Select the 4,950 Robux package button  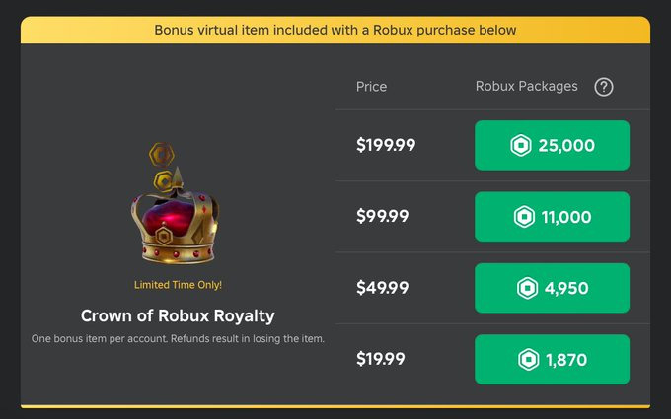tap(552, 288)
